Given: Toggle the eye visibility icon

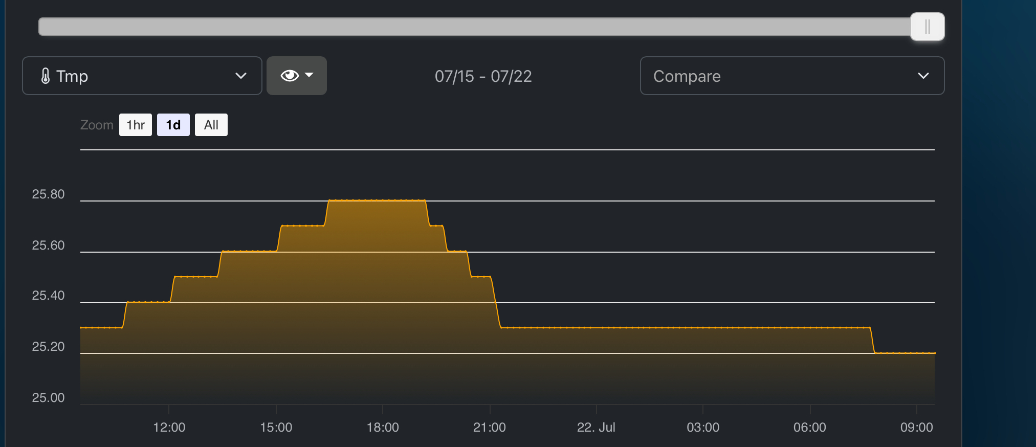Looking at the screenshot, I should 289,76.
